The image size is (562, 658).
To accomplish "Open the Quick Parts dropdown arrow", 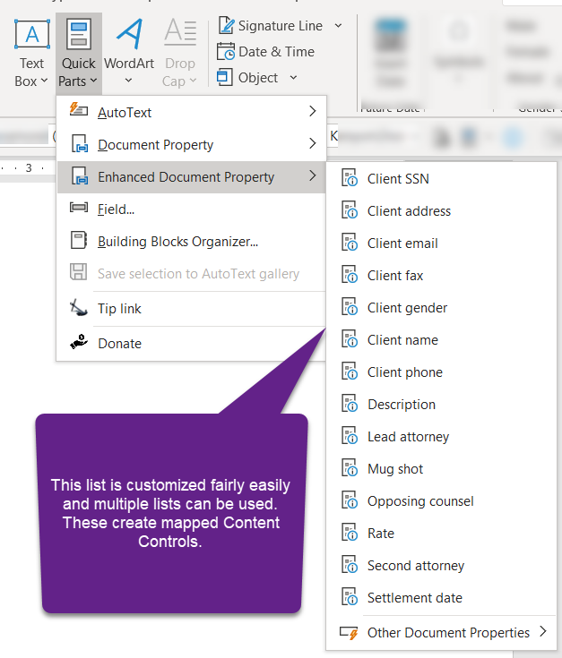I will point(93,81).
